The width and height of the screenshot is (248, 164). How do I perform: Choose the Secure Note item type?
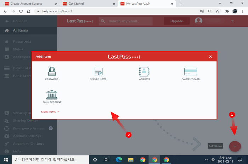pos(98,74)
